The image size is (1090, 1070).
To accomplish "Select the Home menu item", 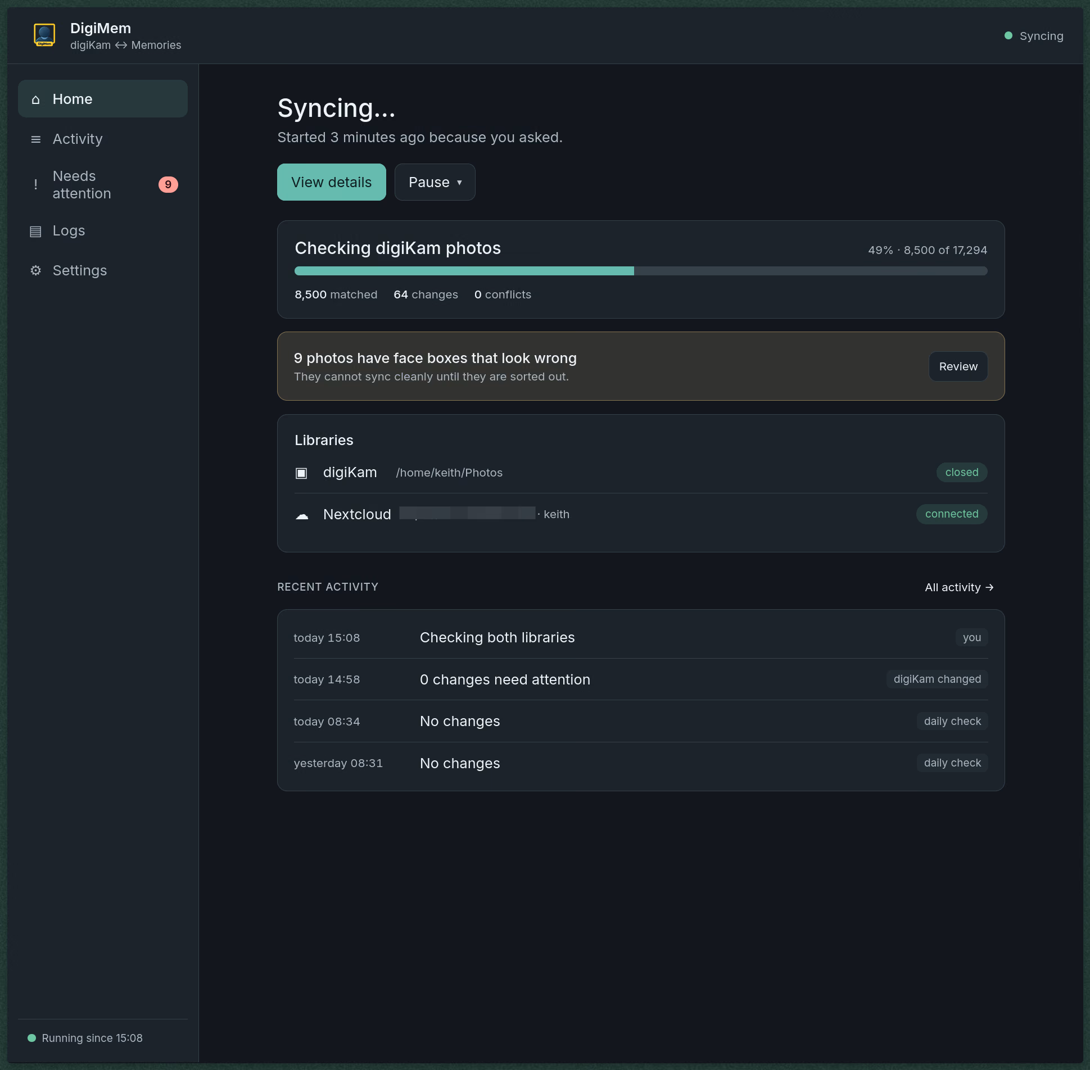I will pos(103,99).
